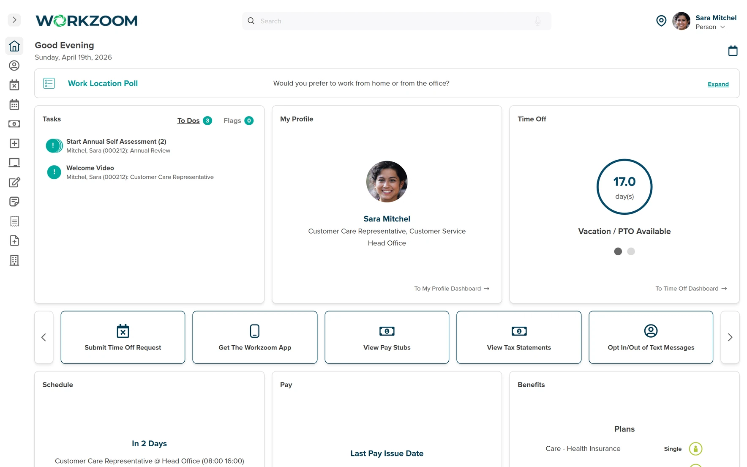Click the 17.0 days vacation circle
747x467 pixels.
tap(624, 187)
